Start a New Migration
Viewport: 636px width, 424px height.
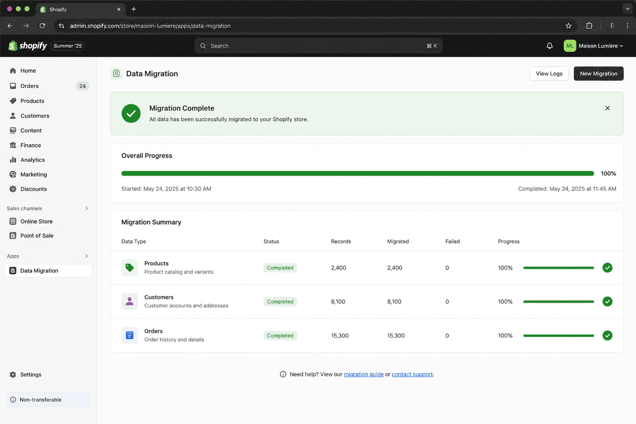598,74
